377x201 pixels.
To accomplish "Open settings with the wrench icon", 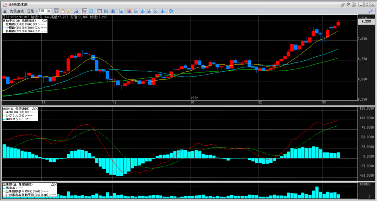I will pos(370,11).
